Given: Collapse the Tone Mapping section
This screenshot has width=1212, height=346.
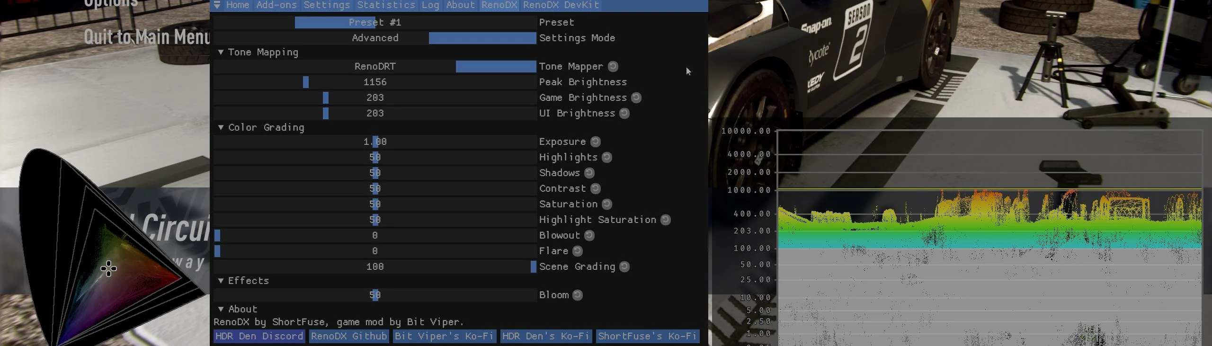Looking at the screenshot, I should [x=221, y=52].
